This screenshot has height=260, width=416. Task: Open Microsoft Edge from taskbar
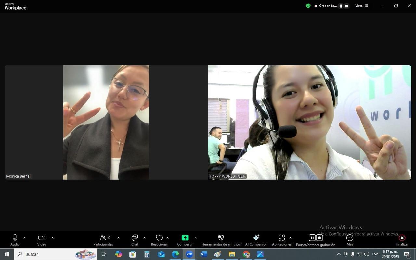pyautogui.click(x=175, y=254)
